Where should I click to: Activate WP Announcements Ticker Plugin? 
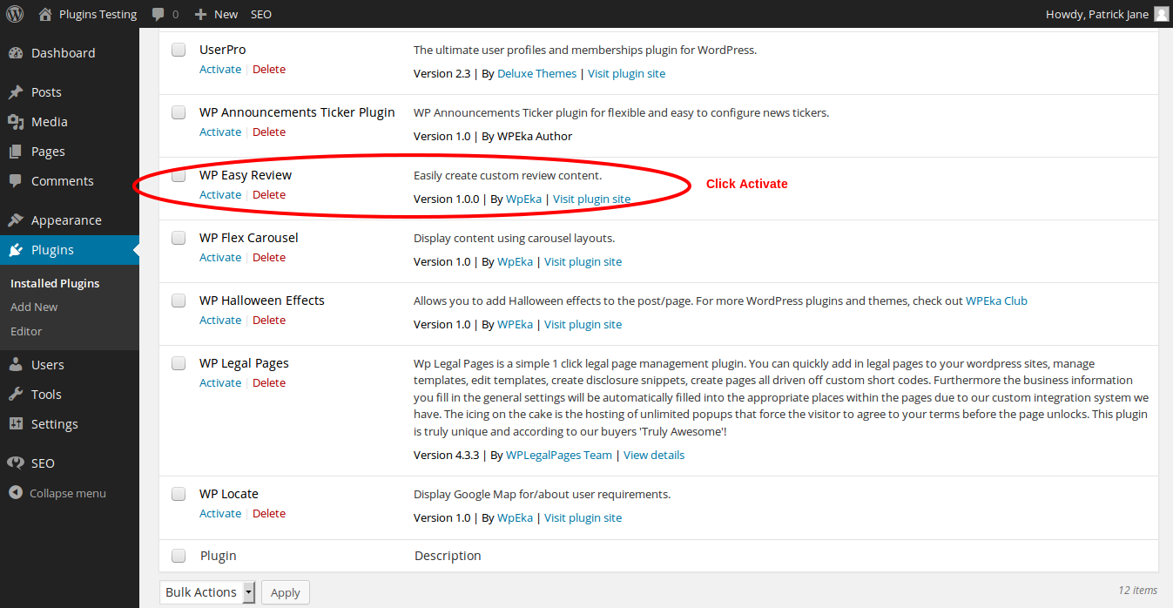click(x=220, y=132)
